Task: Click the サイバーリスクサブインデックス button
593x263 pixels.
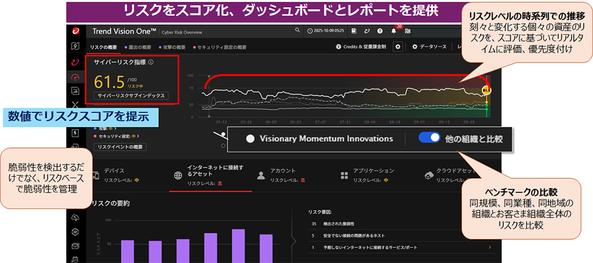Action: (x=131, y=95)
